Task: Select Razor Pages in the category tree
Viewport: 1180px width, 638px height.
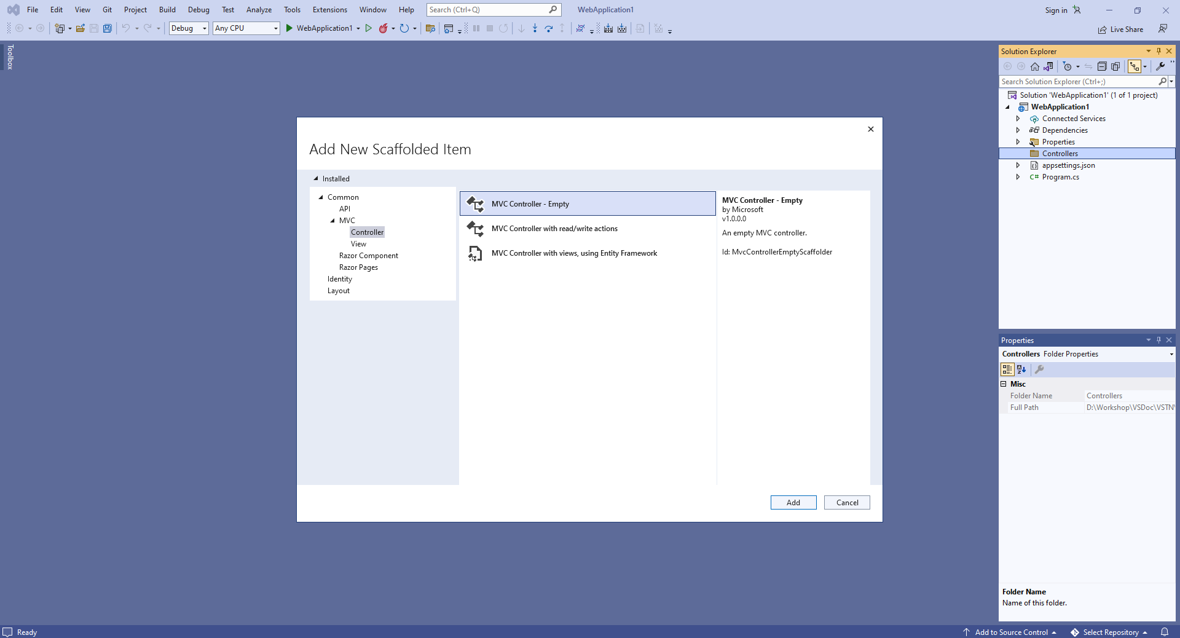Action: tap(358, 267)
